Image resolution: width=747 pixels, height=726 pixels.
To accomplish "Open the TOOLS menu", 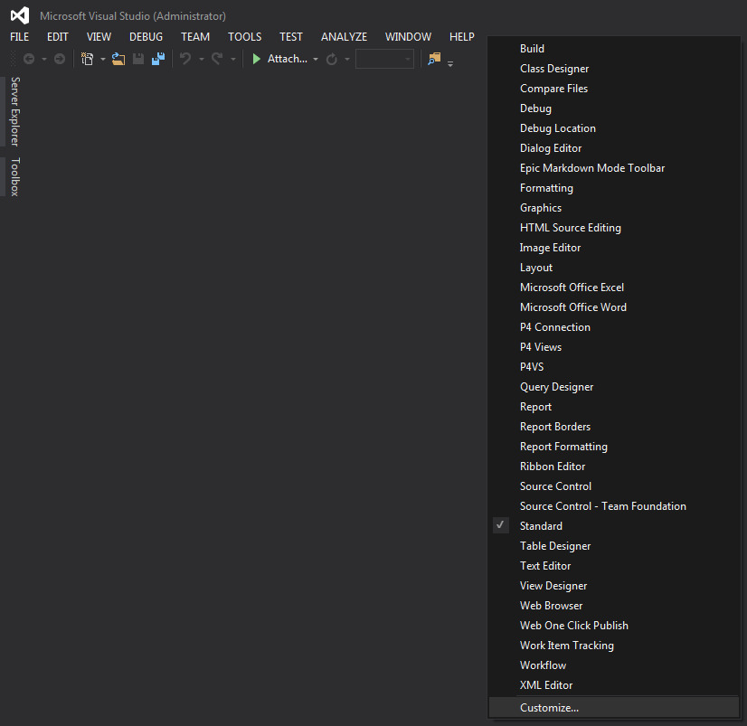I will coord(244,36).
